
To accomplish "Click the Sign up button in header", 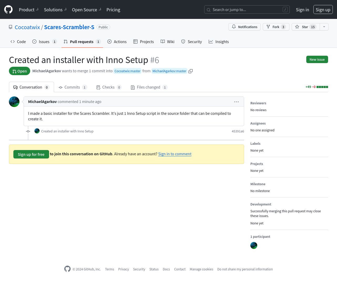I will point(323,10).
